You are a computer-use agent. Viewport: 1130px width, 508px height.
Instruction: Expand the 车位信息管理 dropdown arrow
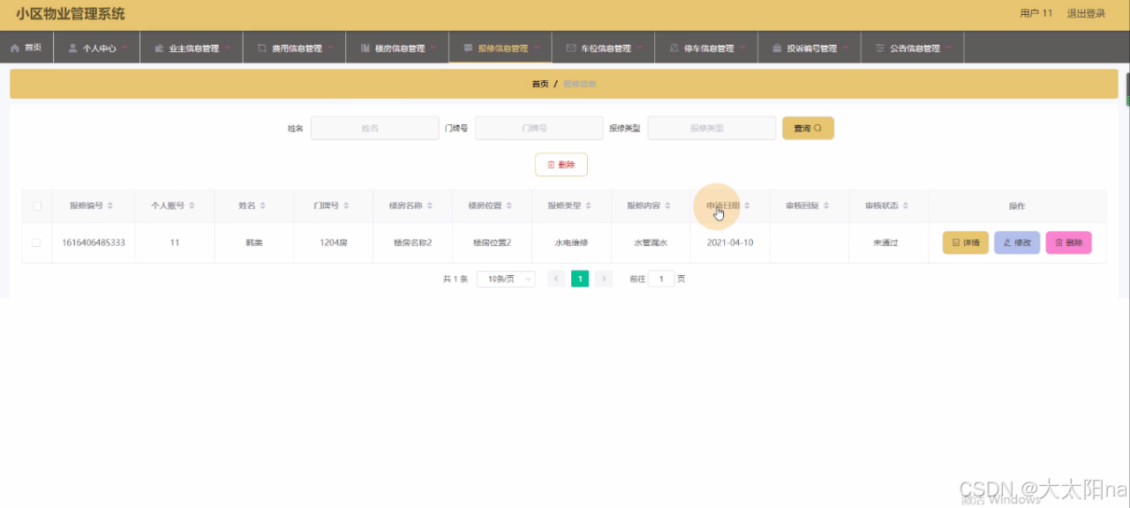639,48
